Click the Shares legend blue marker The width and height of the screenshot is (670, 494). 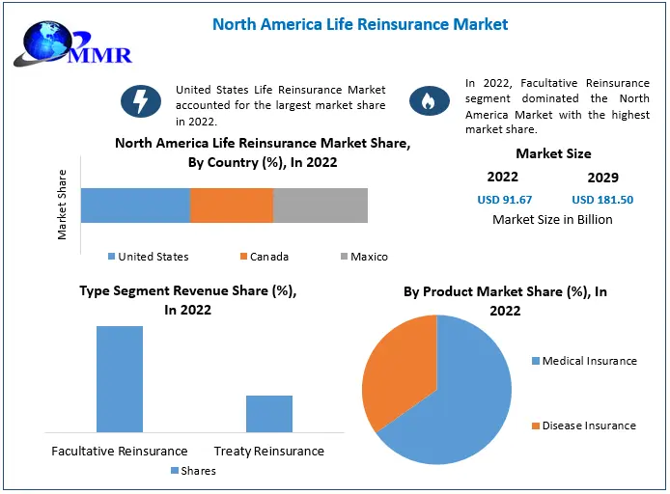[x=173, y=471]
